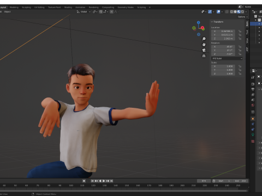Image resolution: width=262 pixels, height=196 pixels.
Task: Toggle snapping magnet in header
Action: point(101,12)
